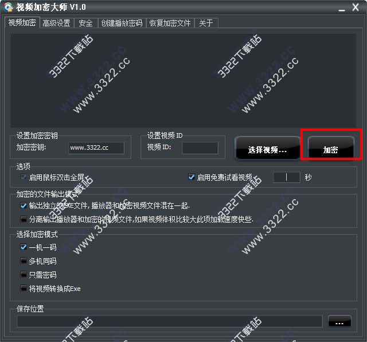Minimize the 视频加密大师 window
367x342 pixels.
[342, 9]
